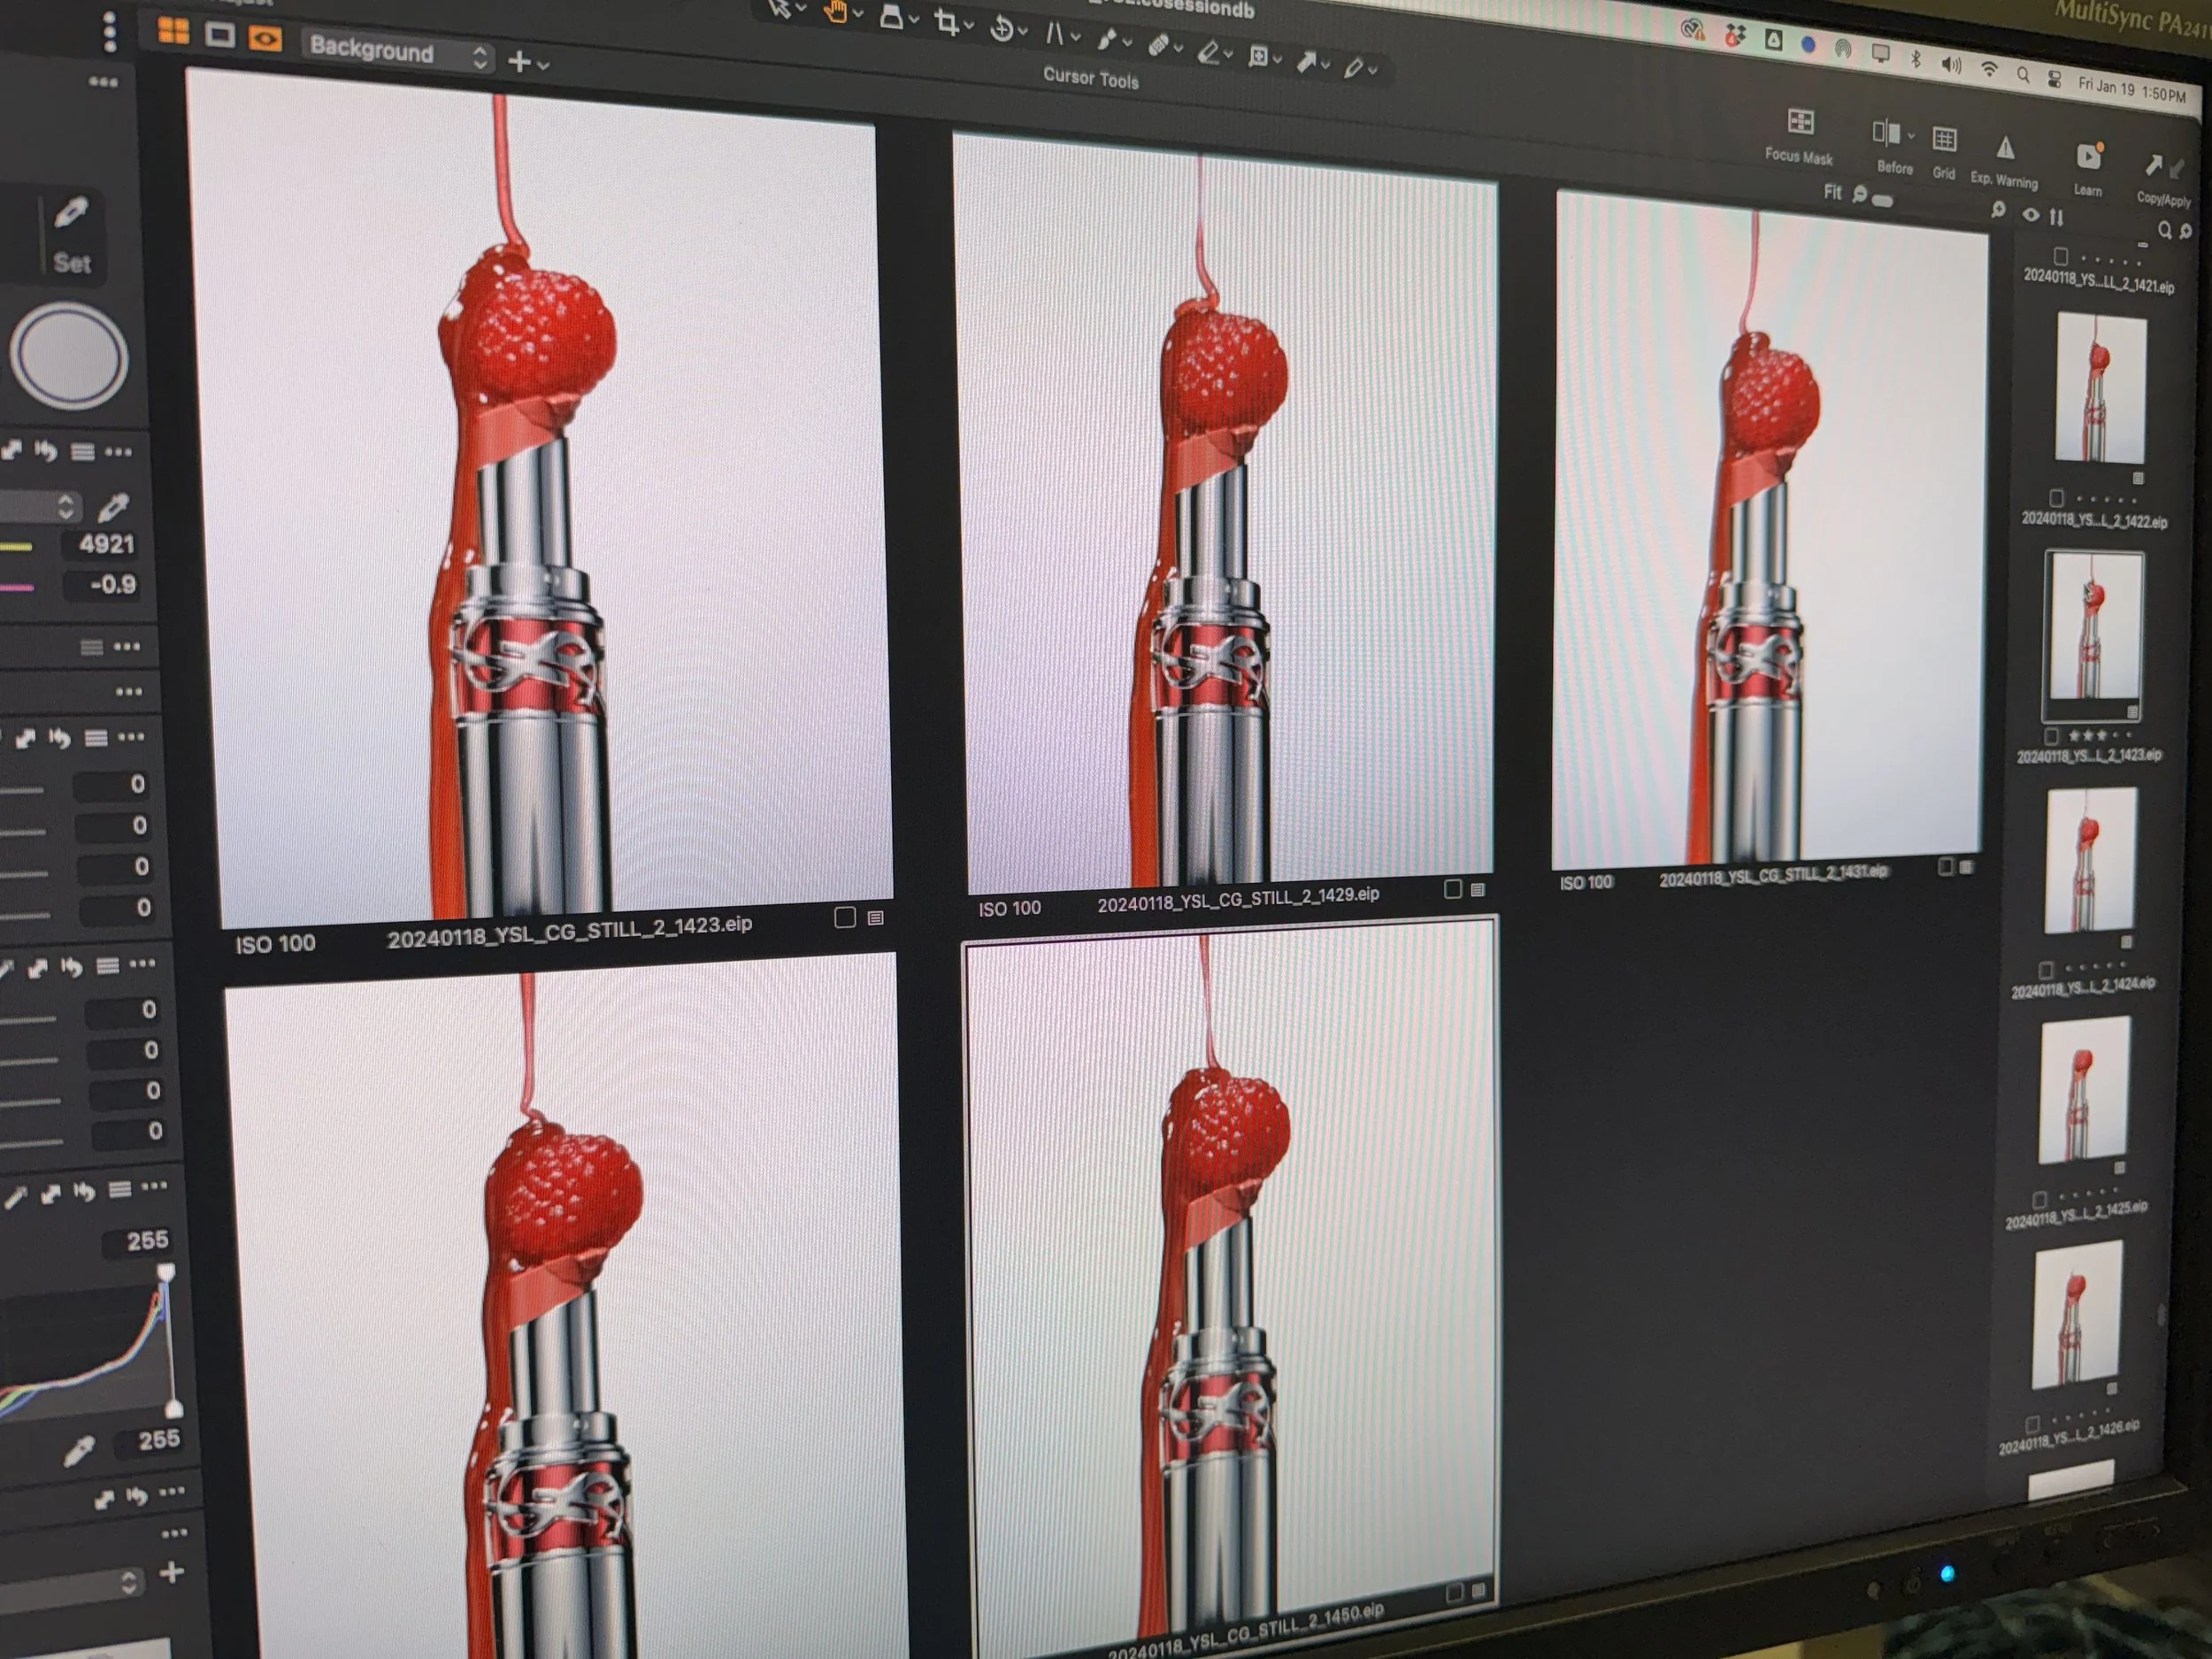Select the Crop tool
The image size is (2212, 1659).
946,22
